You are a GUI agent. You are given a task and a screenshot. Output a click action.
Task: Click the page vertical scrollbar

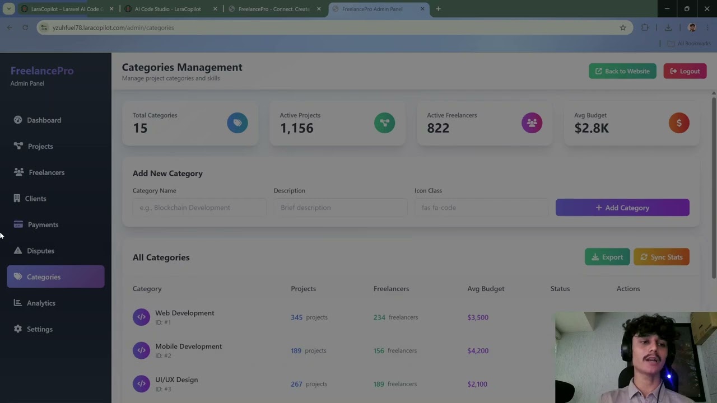tap(714, 187)
